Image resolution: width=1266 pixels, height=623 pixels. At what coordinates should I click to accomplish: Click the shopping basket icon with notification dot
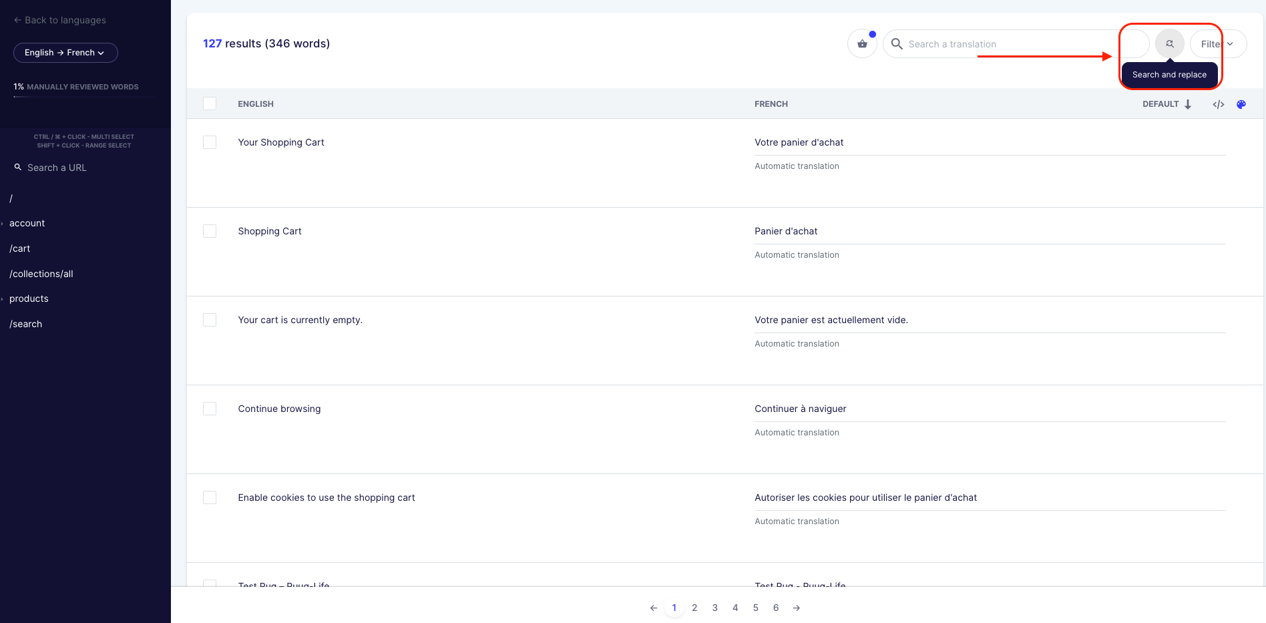[x=862, y=43]
